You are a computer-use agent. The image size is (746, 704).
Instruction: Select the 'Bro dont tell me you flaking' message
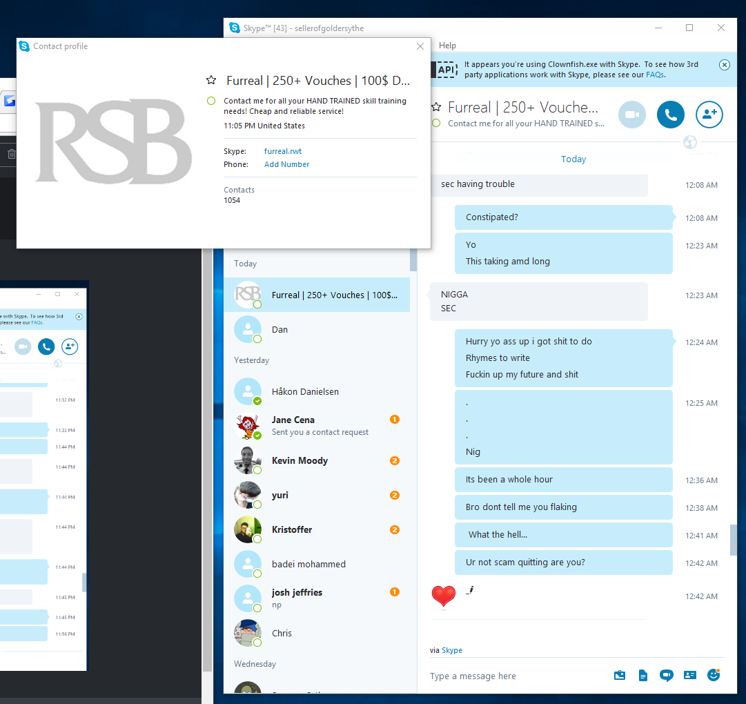click(x=563, y=507)
